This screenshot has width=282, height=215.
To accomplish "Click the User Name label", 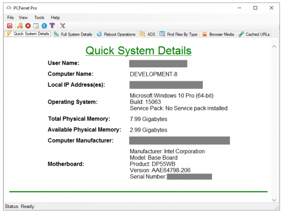I will (63, 63).
